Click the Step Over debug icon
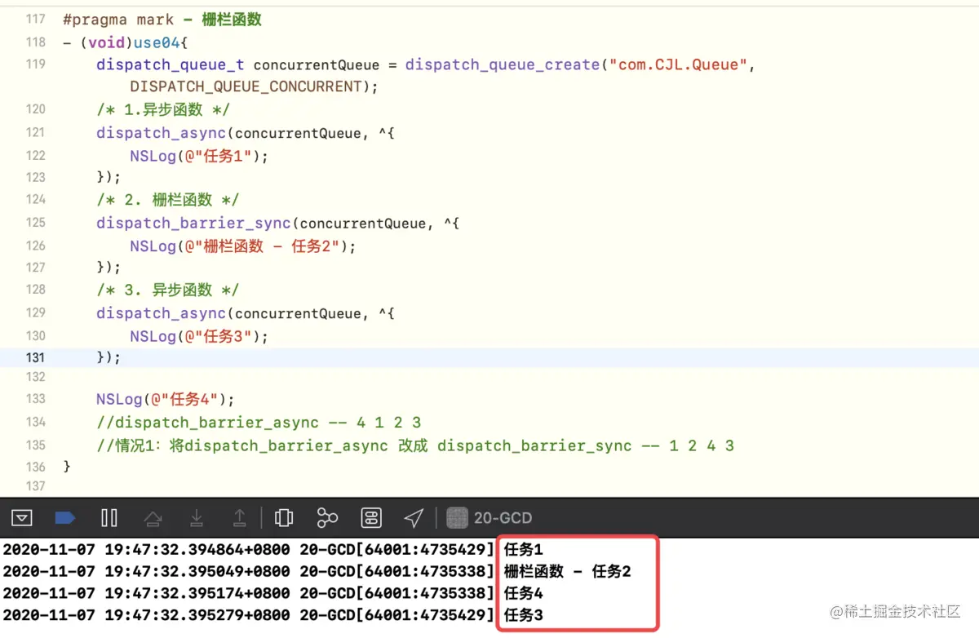The width and height of the screenshot is (979, 638). click(153, 517)
